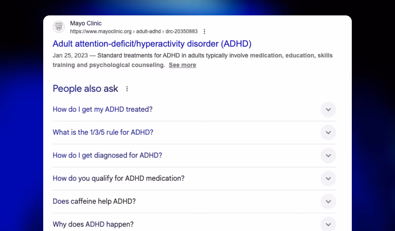The image size is (395, 231).
Task: Open the Mayo Clinic ADHD article link
Action: (152, 44)
